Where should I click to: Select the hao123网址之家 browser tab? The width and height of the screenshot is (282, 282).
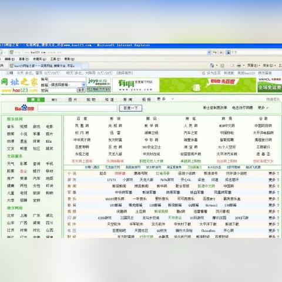(x=48, y=66)
